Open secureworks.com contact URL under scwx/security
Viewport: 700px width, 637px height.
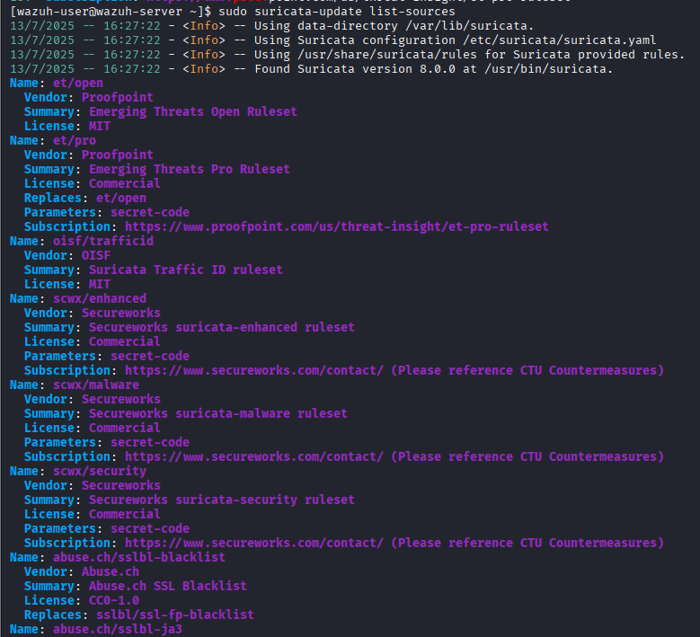(254, 543)
